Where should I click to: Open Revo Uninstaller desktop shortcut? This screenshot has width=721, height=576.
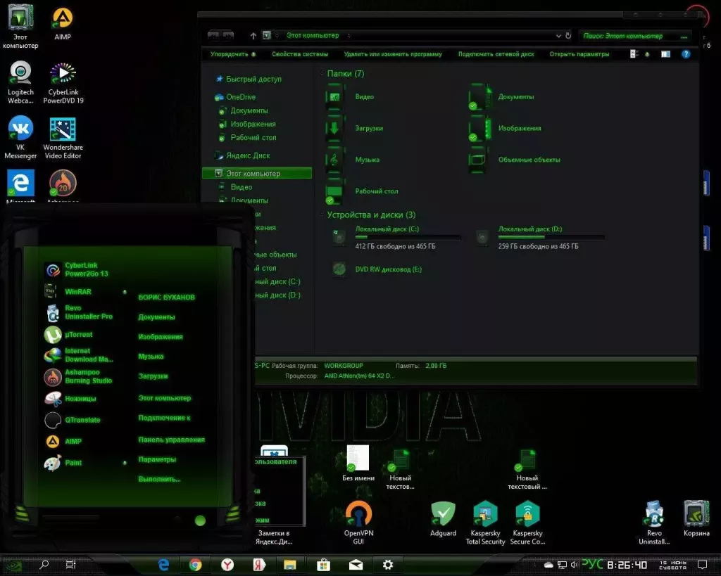coord(654,522)
